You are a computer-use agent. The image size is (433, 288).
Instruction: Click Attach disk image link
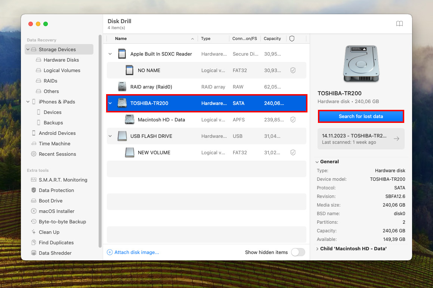136,252
